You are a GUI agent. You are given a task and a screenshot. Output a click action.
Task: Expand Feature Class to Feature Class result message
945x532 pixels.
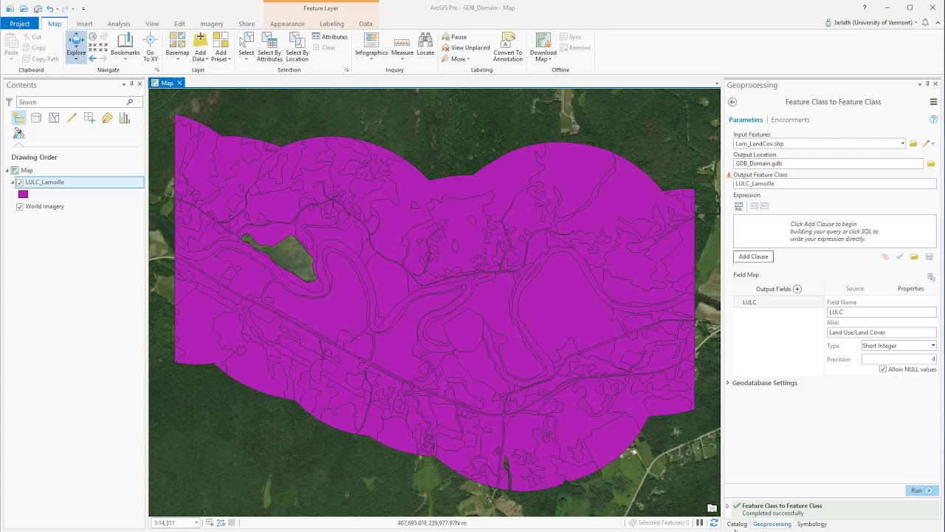(x=728, y=506)
